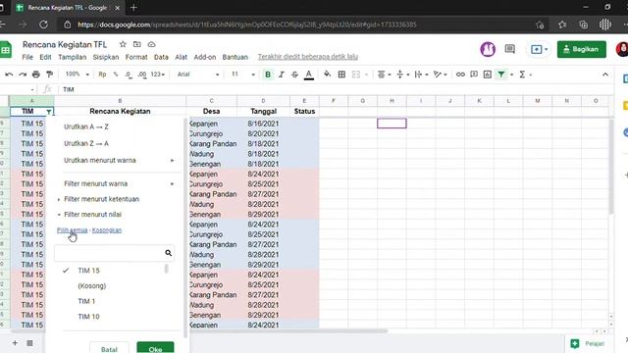Toggle strikethrough formatting
This screenshot has width=628, height=353.
click(x=294, y=75)
